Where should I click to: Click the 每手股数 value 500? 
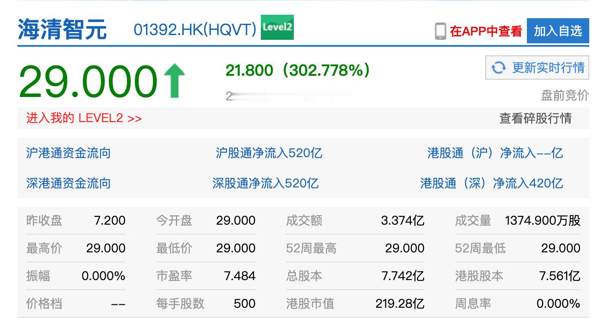tap(245, 303)
